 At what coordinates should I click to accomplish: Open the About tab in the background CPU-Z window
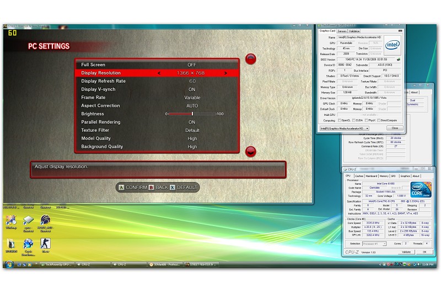coord(415,92)
